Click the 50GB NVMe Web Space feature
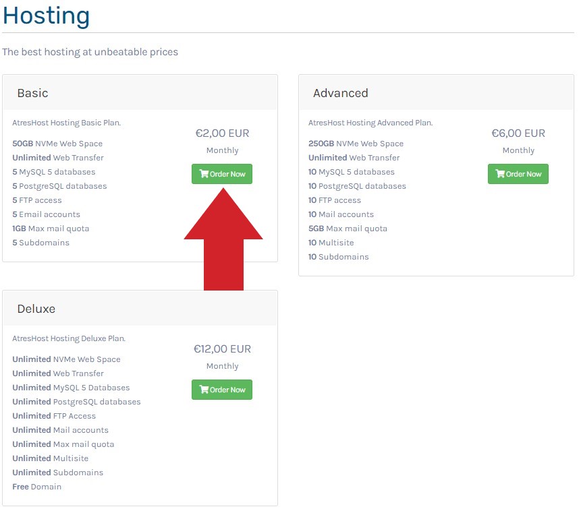The width and height of the screenshot is (579, 511). [x=57, y=144]
